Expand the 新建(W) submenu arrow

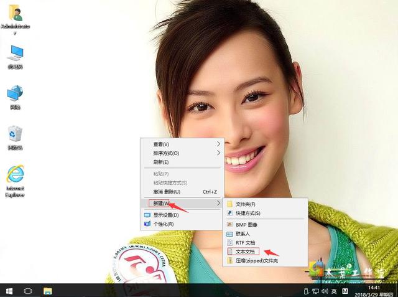point(218,203)
